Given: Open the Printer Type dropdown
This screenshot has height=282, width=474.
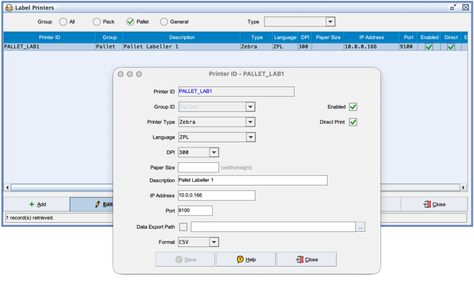Looking at the screenshot, I should click(x=250, y=122).
